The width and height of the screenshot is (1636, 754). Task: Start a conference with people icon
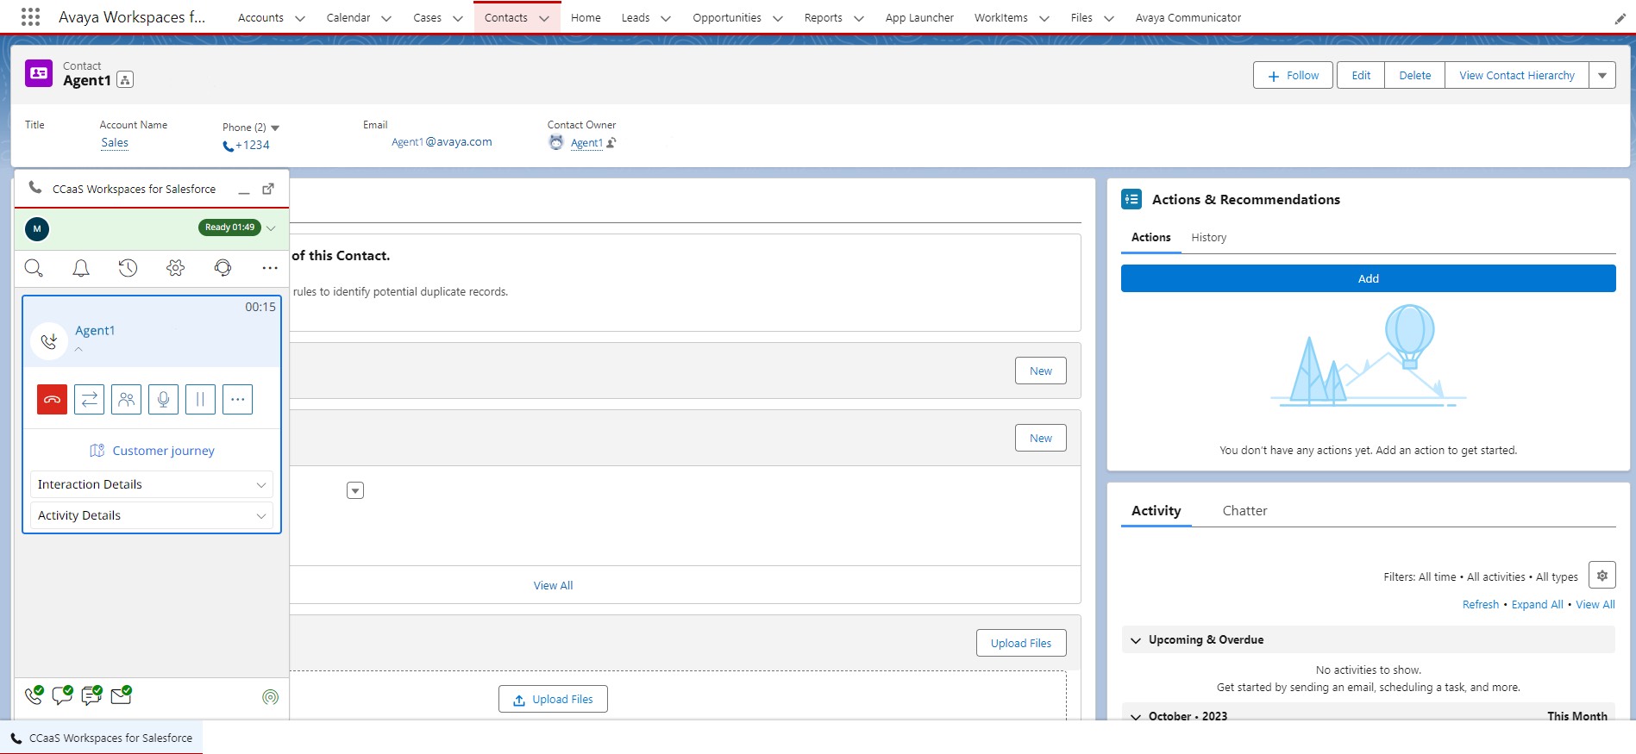tap(127, 399)
